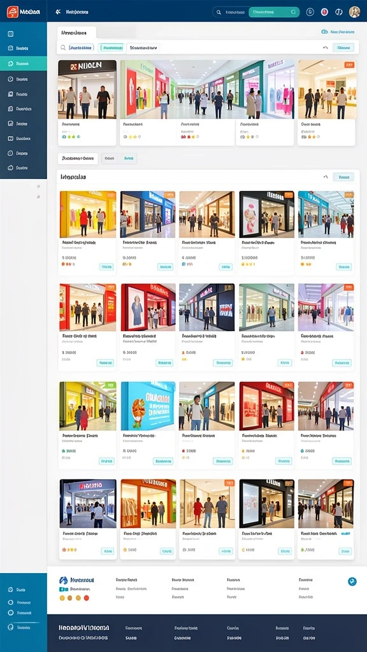Open the wide mall corridor featured image
Screen dimensions: 367x652
(207, 89)
